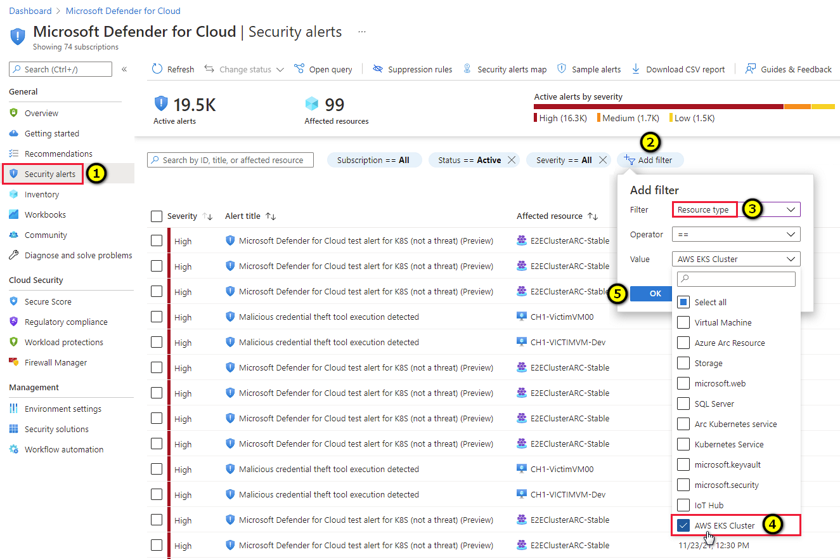Click the Open query icon
The image size is (840, 559).
(x=299, y=69)
